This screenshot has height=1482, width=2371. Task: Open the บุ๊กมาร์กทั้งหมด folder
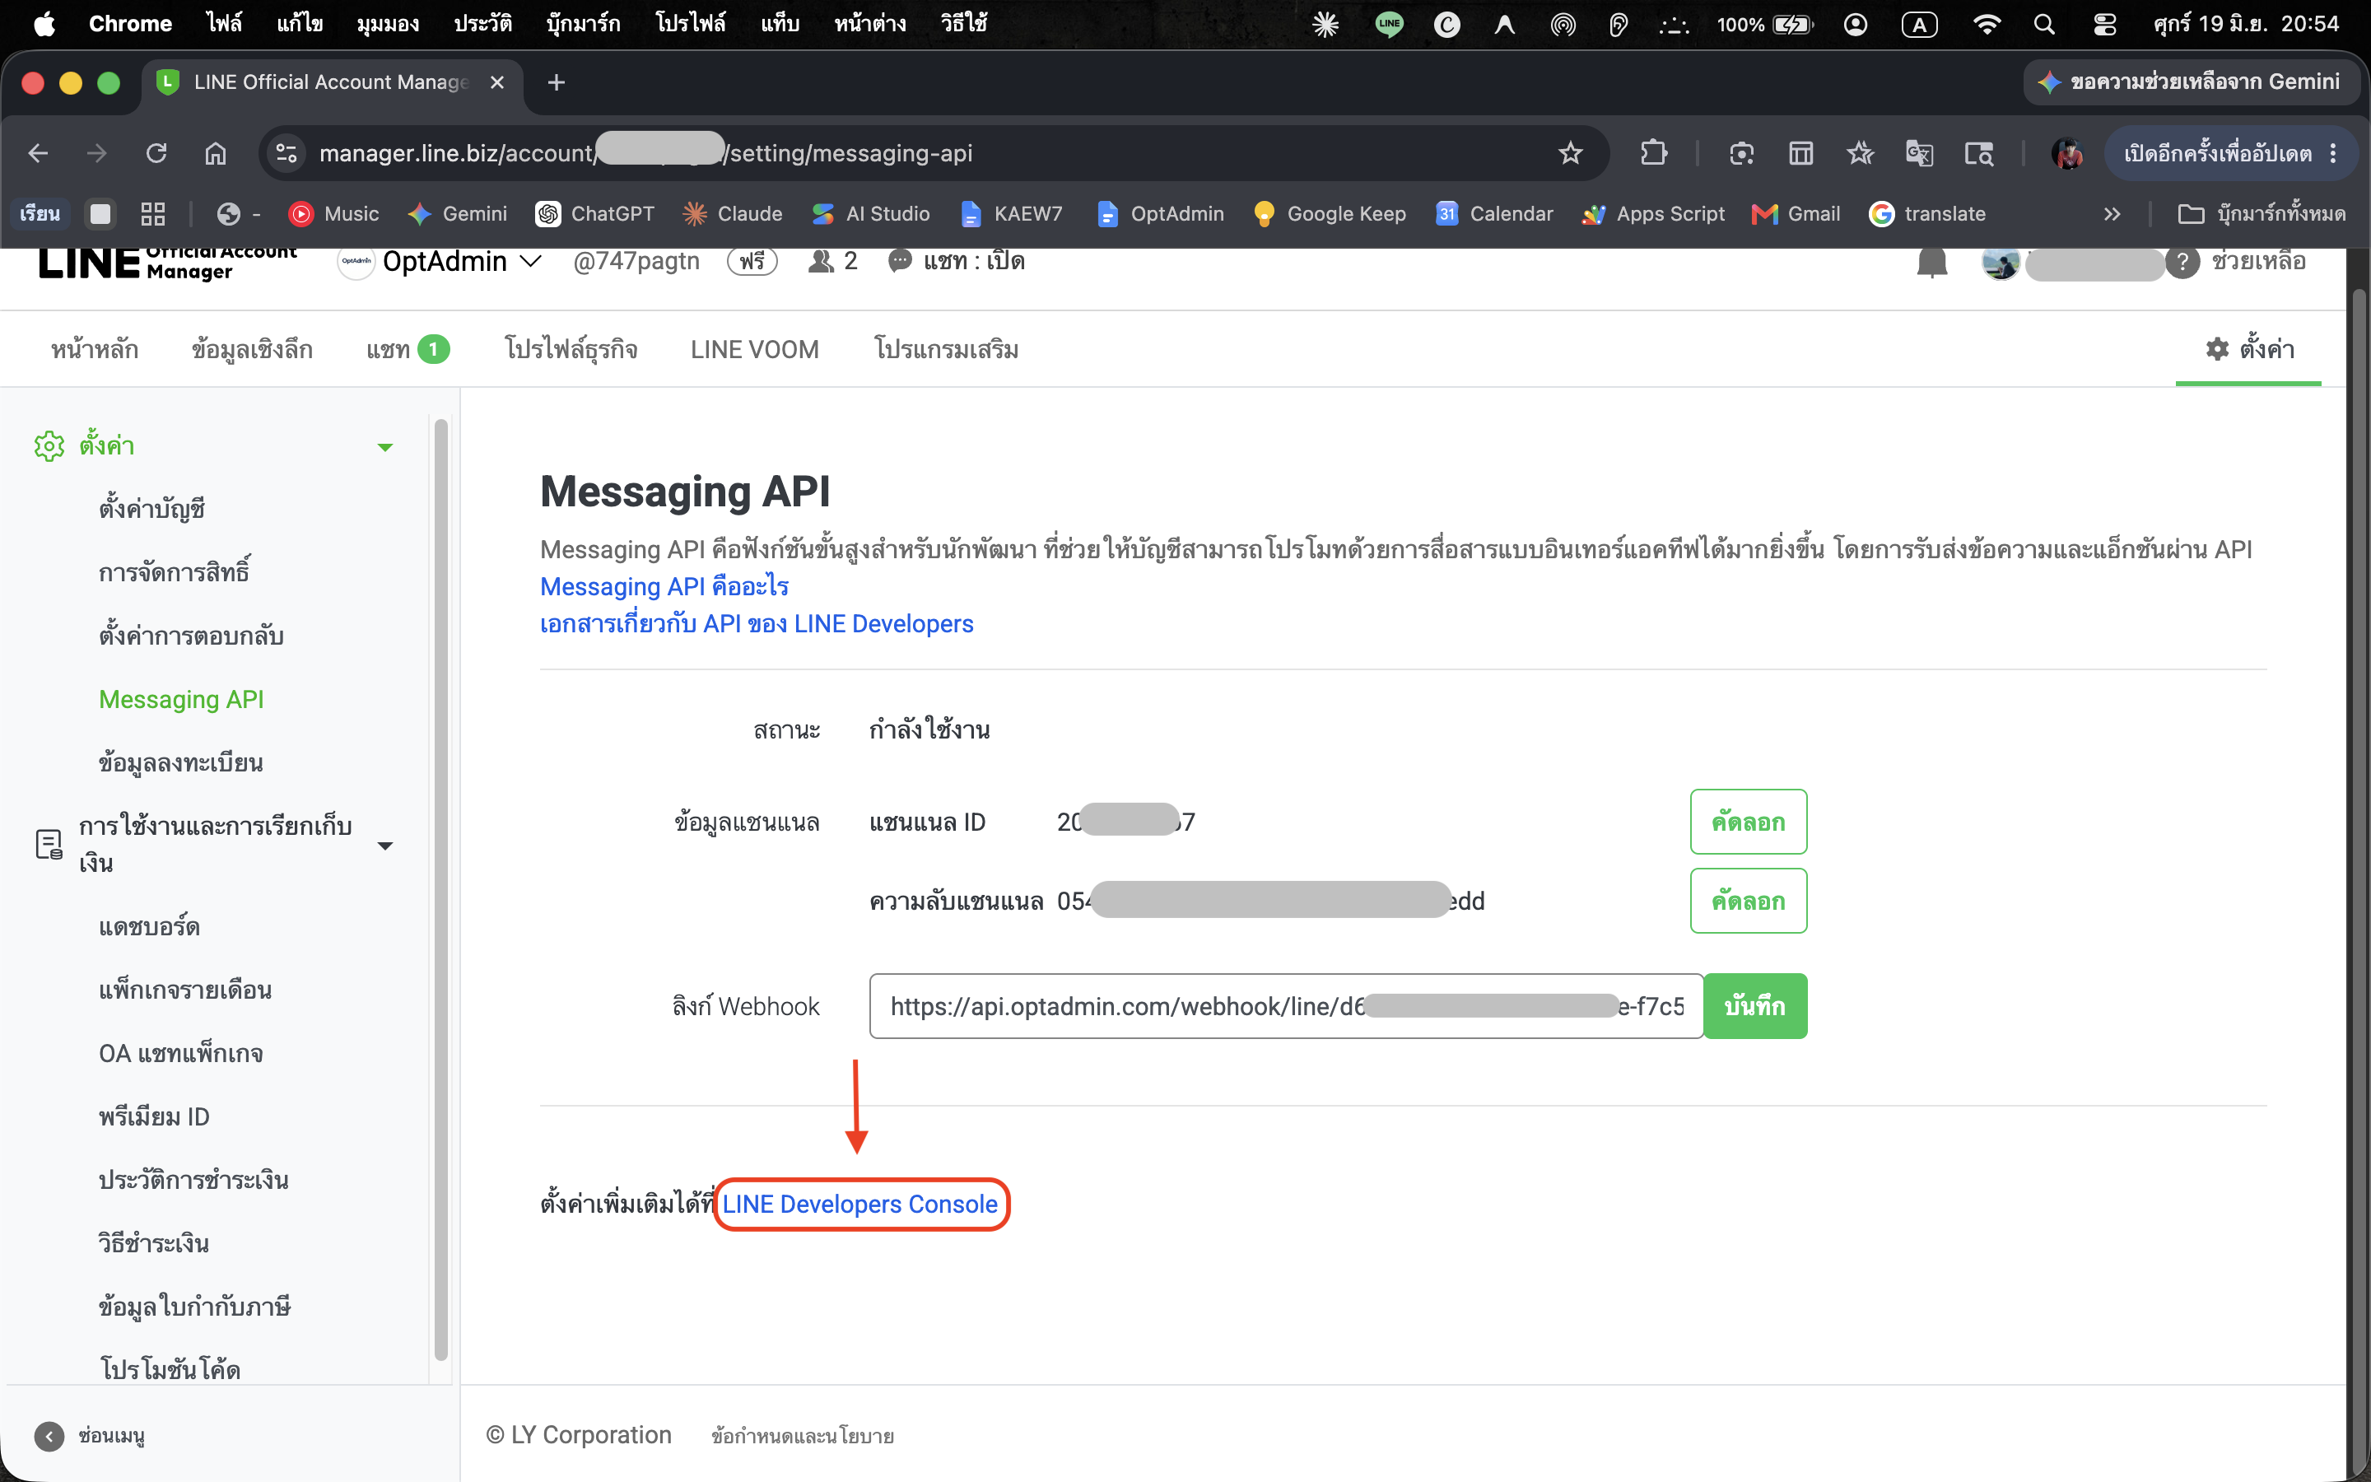(2262, 214)
